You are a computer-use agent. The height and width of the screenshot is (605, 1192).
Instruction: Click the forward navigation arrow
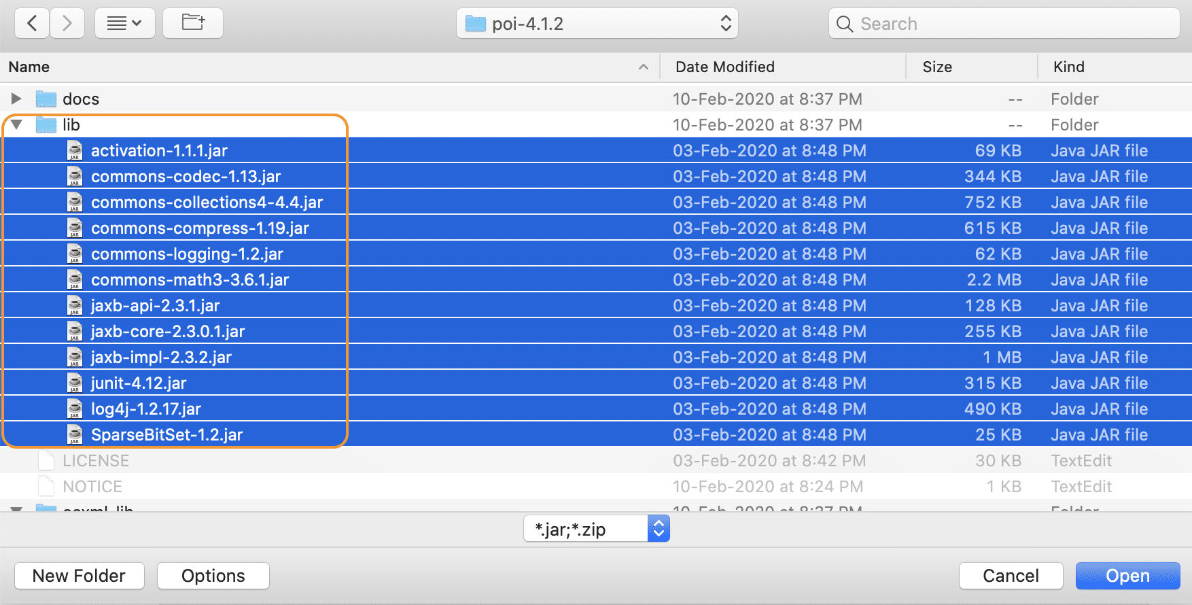tap(67, 24)
